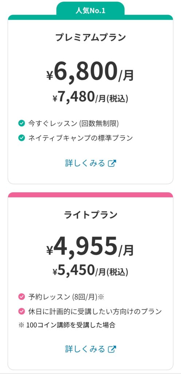
Task: Click the external link icon under ライトプラン
Action: (112, 349)
